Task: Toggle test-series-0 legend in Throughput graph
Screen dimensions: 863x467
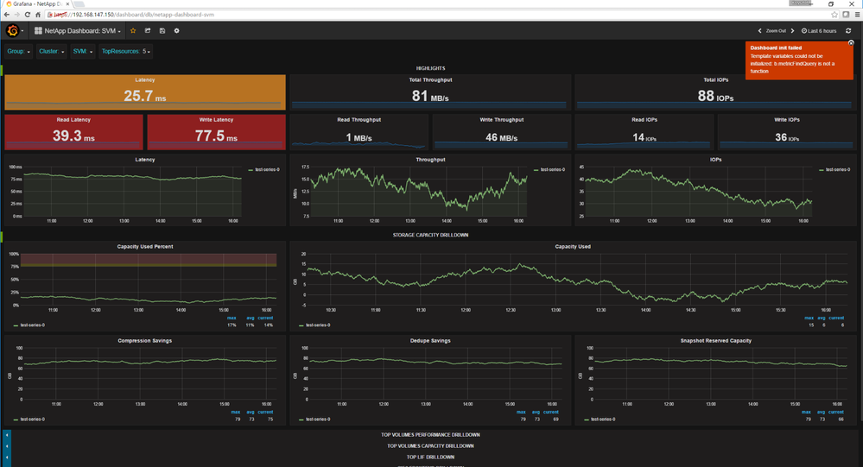Action: 551,170
